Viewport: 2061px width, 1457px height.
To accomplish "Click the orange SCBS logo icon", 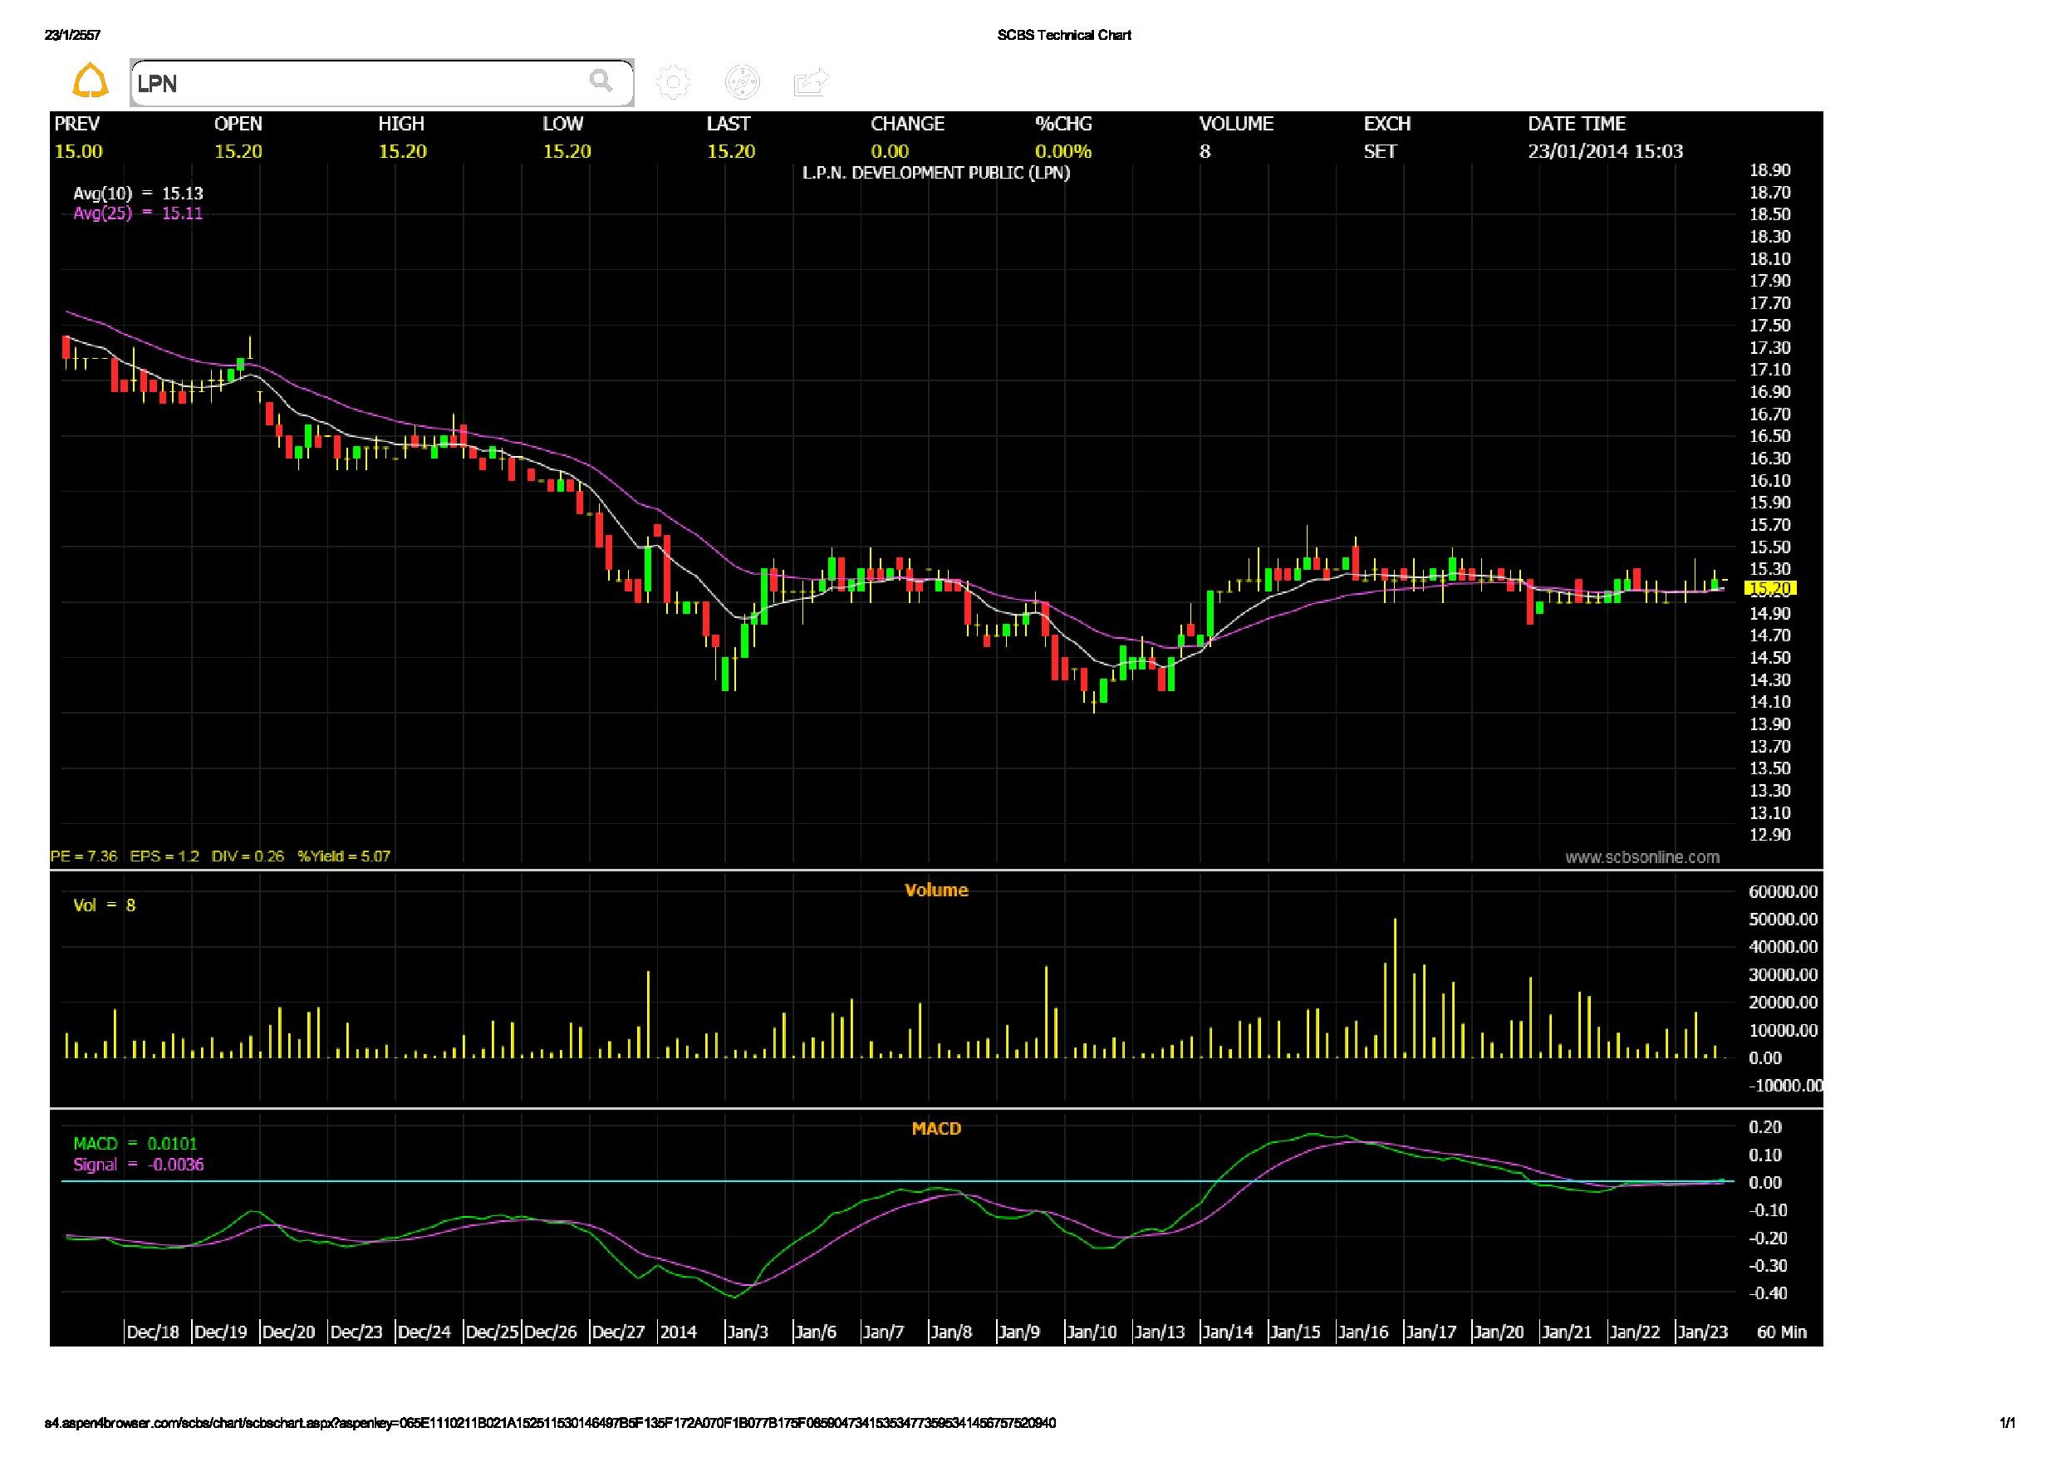I will coord(90,81).
